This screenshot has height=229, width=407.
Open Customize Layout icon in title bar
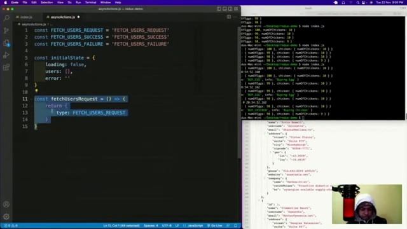pyautogui.click(x=236, y=9)
